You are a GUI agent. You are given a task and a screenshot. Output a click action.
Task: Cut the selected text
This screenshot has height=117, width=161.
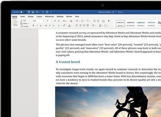click(23, 20)
